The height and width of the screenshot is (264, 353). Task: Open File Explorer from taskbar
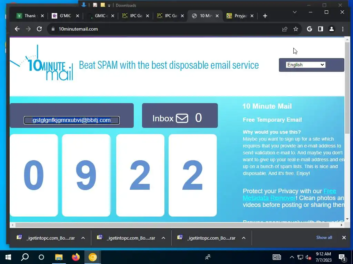click(59, 257)
